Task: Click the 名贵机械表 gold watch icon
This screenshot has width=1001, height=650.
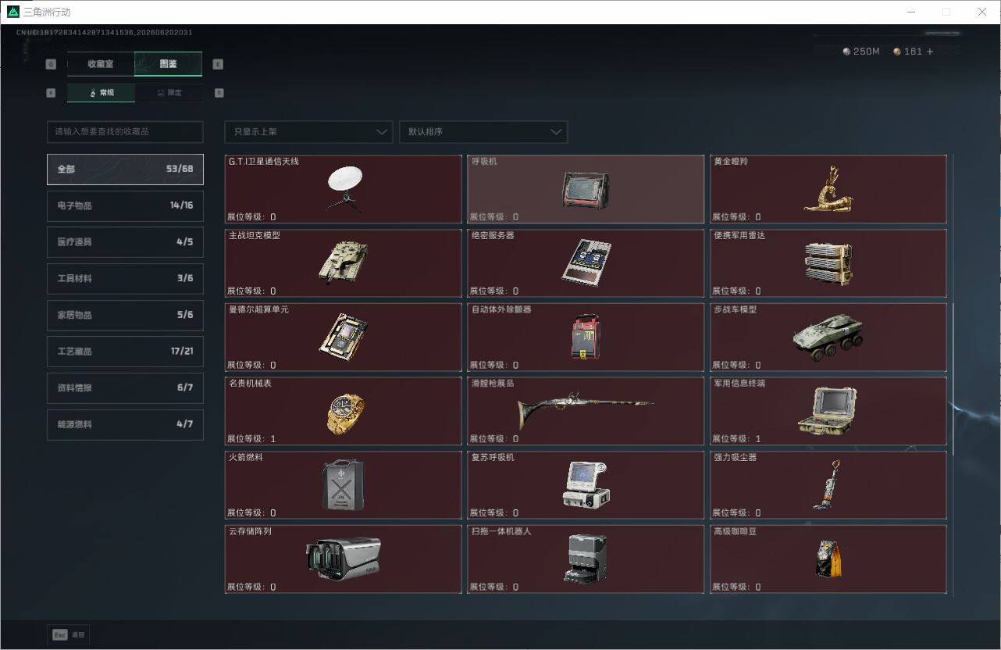Action: point(344,412)
